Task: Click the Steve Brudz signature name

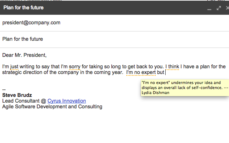Action: 17,95
